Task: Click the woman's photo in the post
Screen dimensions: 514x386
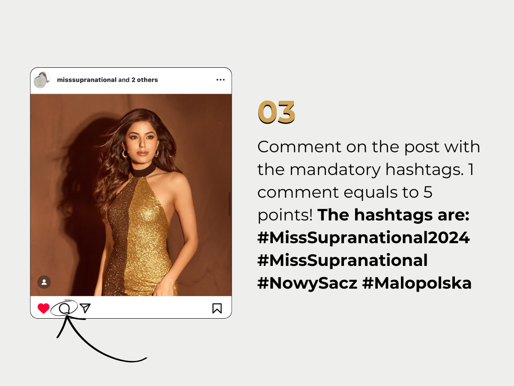Action: (131, 195)
